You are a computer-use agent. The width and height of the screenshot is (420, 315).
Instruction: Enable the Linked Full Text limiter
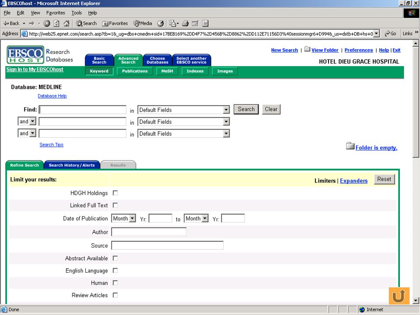click(x=115, y=205)
